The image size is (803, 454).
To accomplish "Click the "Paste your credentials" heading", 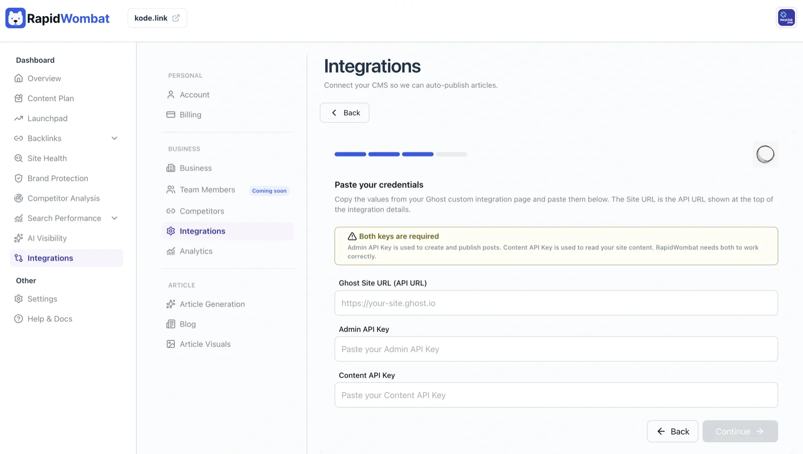I will click(x=379, y=185).
